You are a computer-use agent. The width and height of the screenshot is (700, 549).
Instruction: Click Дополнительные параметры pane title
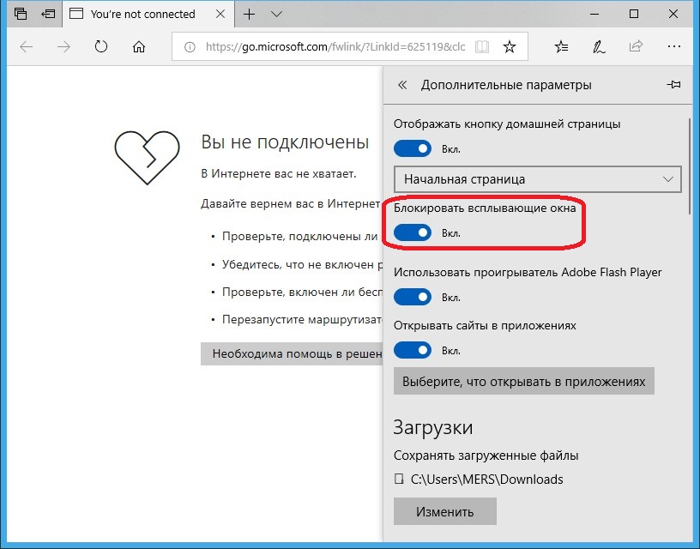(506, 85)
